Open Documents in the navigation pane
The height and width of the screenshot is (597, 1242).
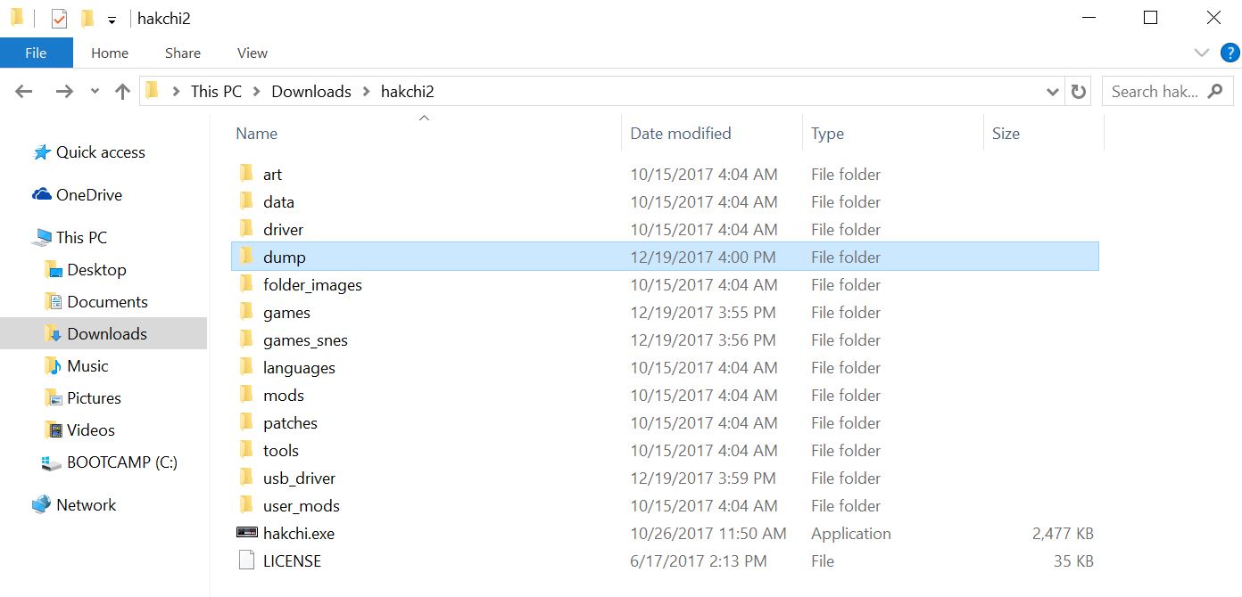point(107,302)
